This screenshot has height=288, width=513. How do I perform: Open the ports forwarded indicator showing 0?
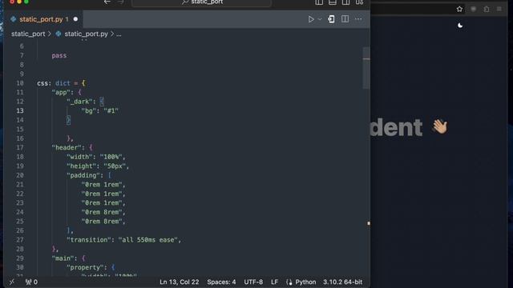pyautogui.click(x=31, y=282)
